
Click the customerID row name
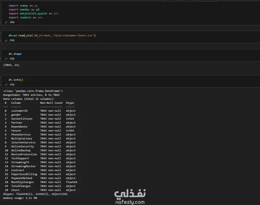coord(19,111)
